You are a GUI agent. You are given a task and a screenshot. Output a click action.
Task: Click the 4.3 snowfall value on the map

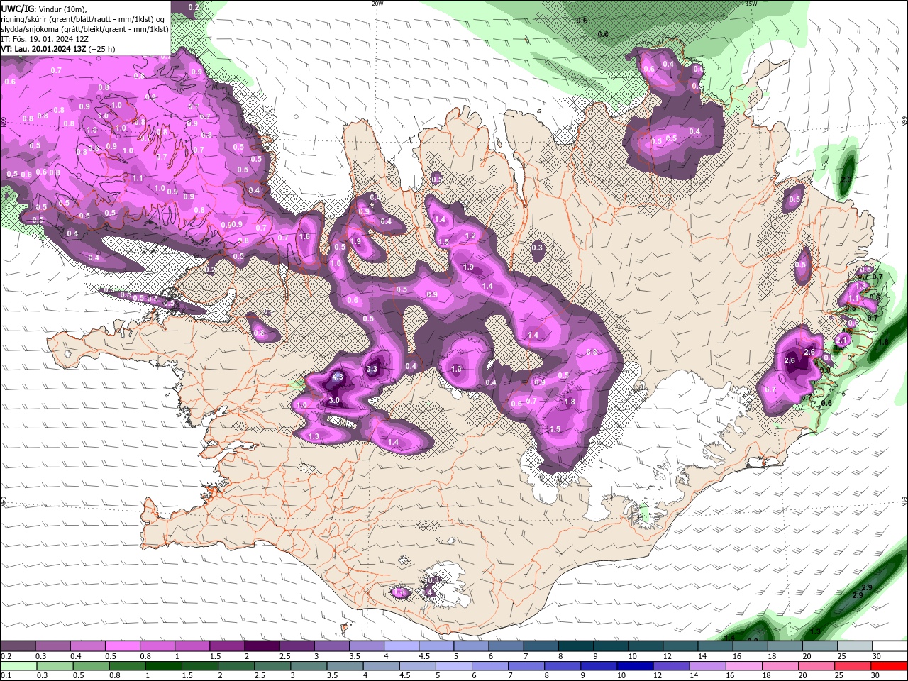click(x=338, y=377)
